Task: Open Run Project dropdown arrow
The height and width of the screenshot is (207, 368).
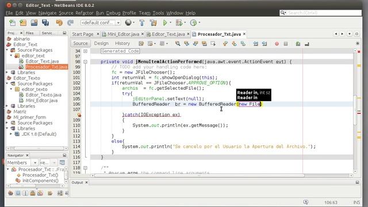Action: click(171, 23)
